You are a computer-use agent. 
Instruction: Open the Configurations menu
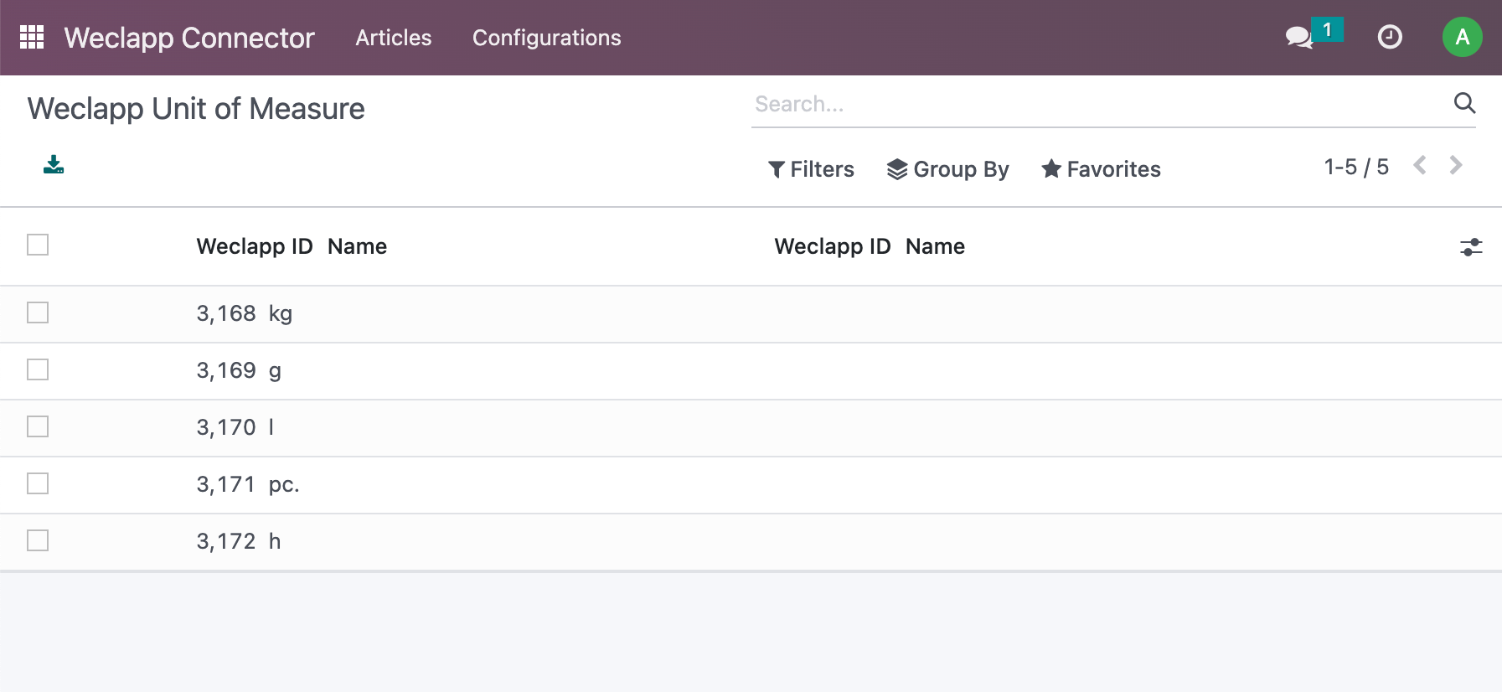(x=547, y=38)
